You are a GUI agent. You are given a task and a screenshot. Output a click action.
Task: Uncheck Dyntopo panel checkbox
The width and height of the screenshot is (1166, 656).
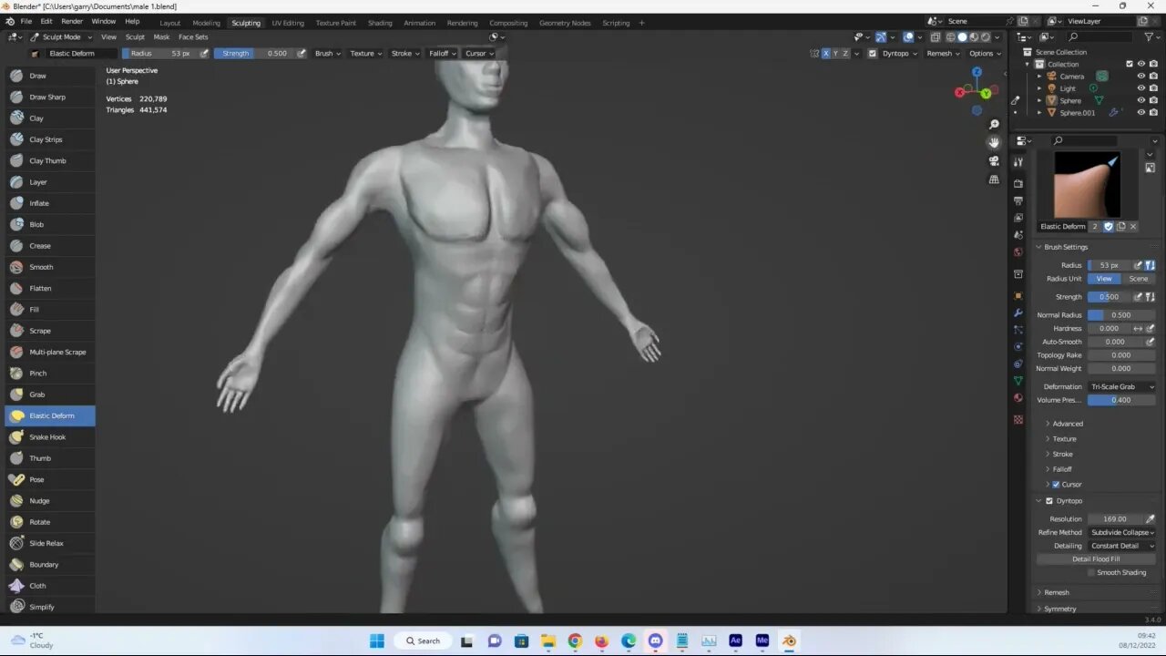click(x=1049, y=501)
